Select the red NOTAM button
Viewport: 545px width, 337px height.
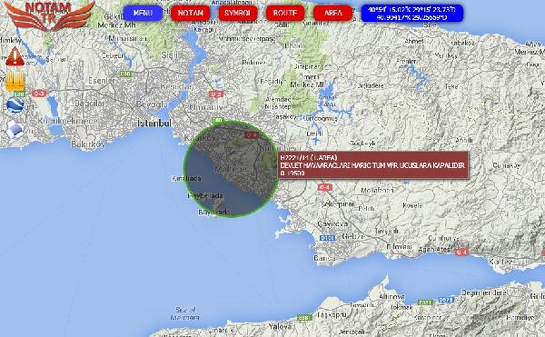[190, 13]
